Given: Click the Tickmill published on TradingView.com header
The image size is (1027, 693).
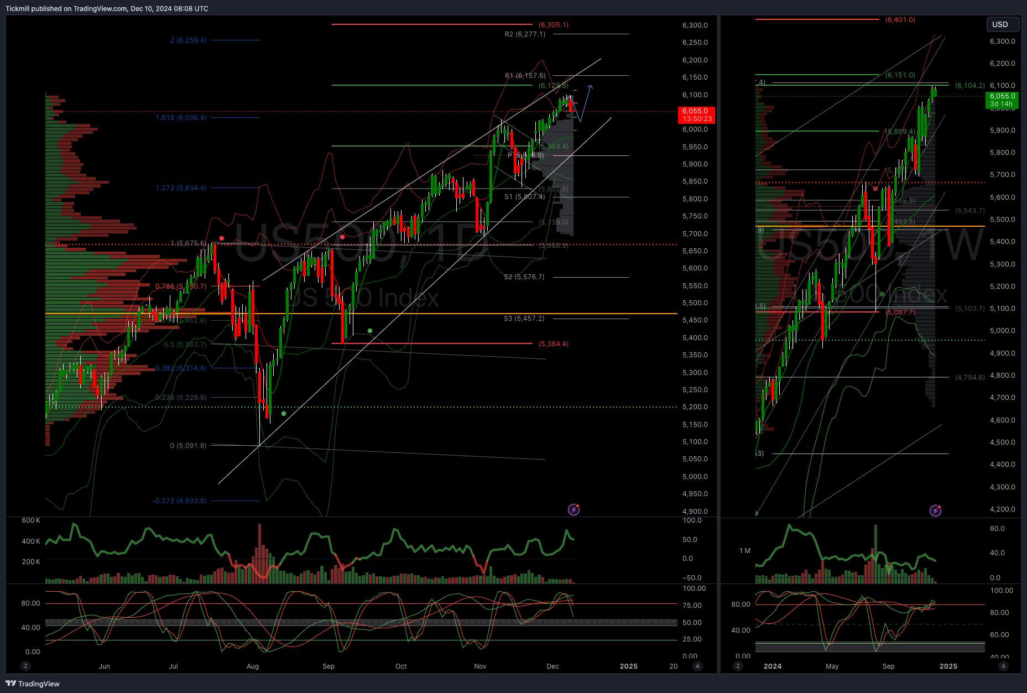Looking at the screenshot, I should click(107, 8).
